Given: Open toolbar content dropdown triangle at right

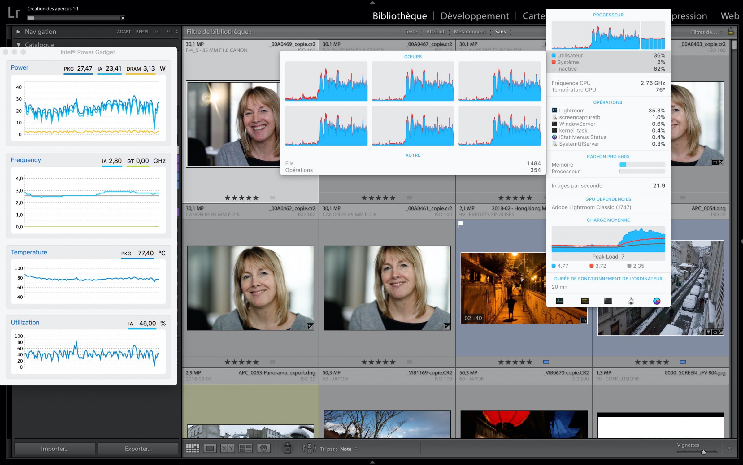Looking at the screenshot, I should pos(729,448).
